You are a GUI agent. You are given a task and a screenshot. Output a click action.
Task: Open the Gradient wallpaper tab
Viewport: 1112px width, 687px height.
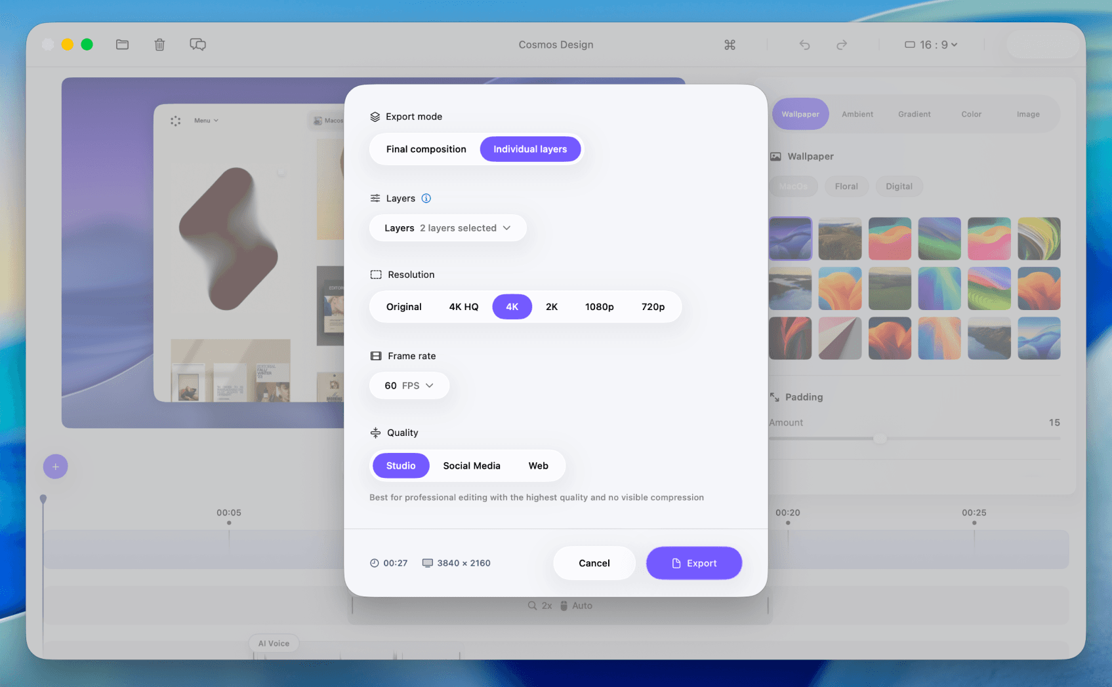pos(914,113)
